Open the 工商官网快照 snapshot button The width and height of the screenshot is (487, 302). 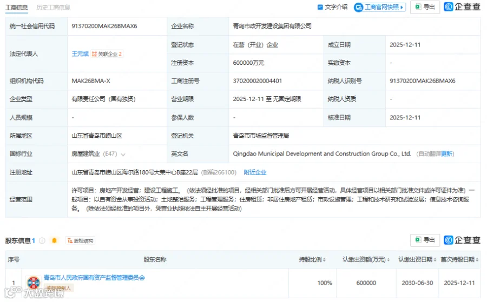click(380, 7)
